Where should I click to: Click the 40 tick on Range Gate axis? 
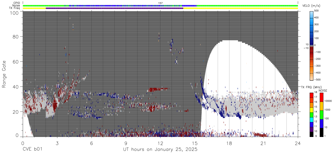coord(16,87)
